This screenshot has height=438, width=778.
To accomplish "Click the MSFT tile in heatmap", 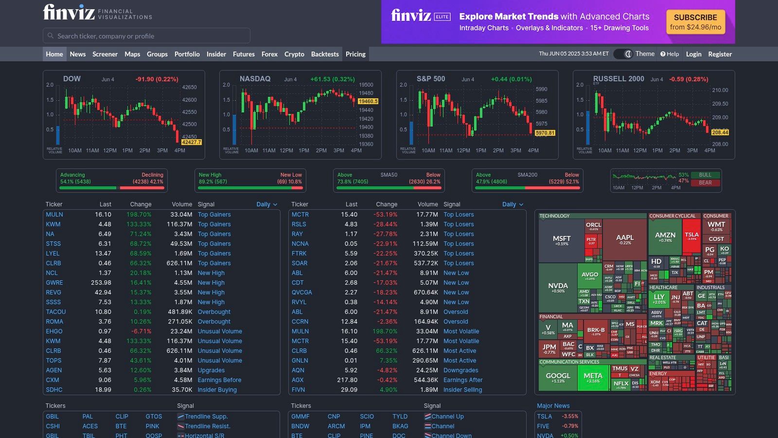I will (x=562, y=240).
